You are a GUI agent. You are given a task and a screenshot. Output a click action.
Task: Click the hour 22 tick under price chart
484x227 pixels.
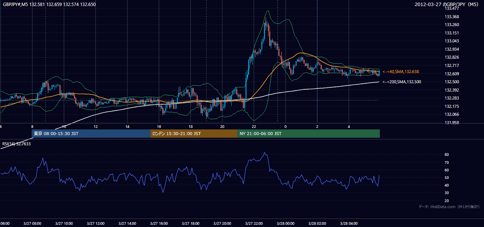[254, 127]
